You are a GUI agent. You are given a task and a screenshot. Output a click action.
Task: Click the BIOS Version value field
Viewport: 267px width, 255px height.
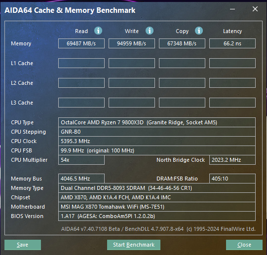157,216
